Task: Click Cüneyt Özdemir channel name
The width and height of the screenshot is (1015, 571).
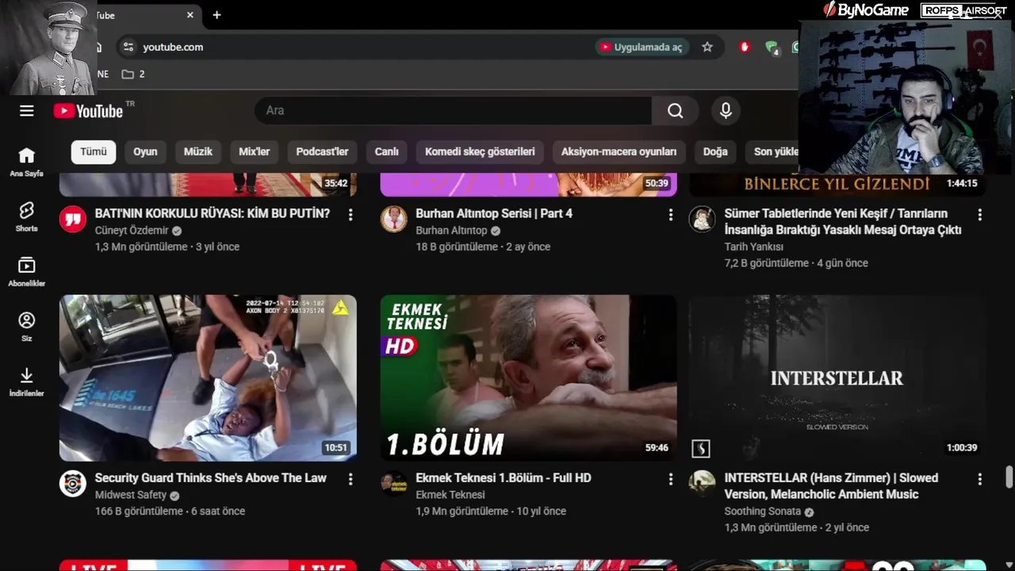Action: (x=132, y=230)
